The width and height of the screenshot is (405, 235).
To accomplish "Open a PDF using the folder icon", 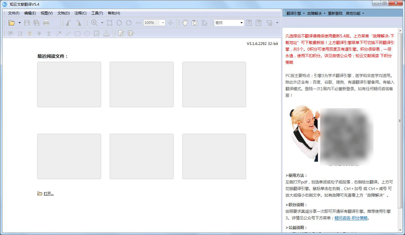I will coord(11,22).
